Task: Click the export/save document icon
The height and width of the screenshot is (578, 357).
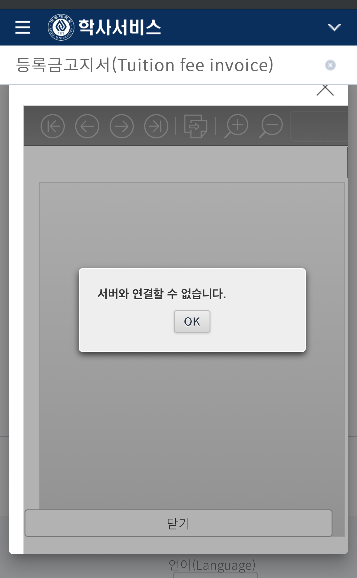Action: (196, 126)
